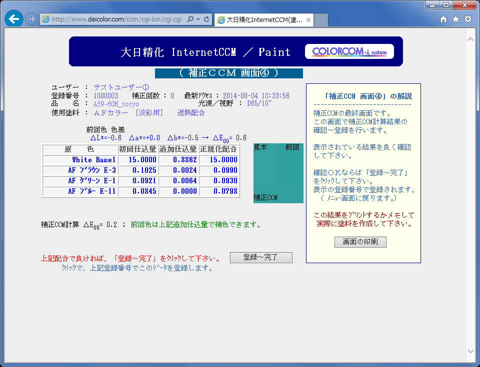480x367 pixels.
Task: Click the green 前回色は上記追加仕込量で補色できます message
Action: pyautogui.click(x=195, y=225)
